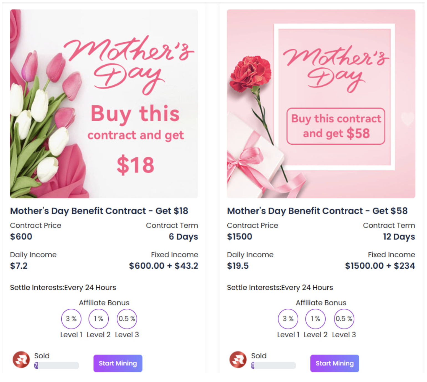Click the red logo icon beside the $18 contract's Sold bar
Screen dimensions: 427x382
tap(21, 360)
